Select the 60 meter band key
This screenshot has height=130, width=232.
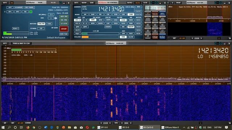(155, 25)
